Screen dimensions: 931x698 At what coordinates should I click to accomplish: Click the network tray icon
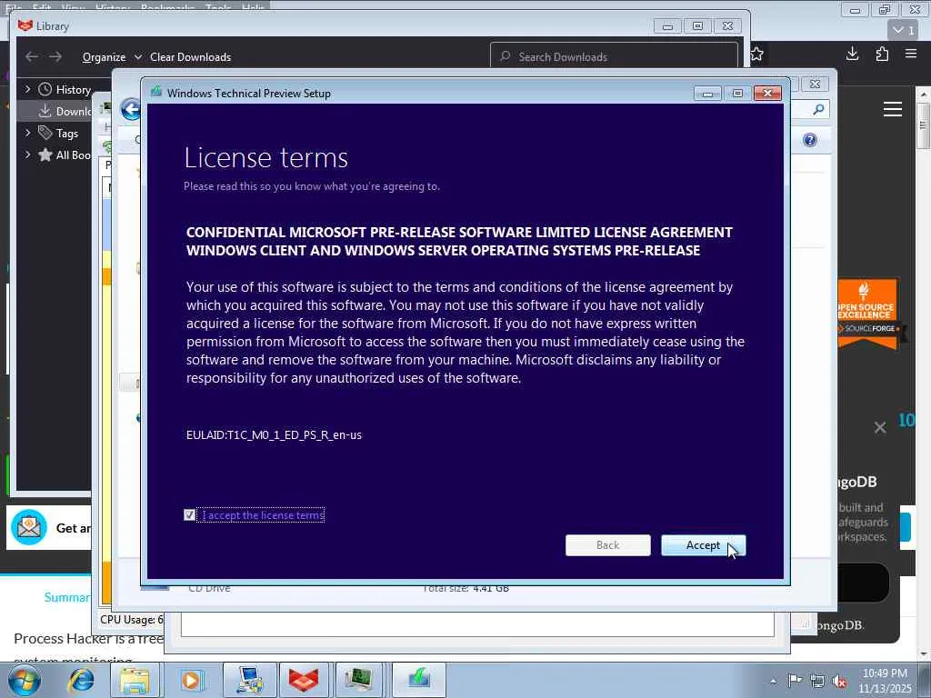[x=817, y=681]
